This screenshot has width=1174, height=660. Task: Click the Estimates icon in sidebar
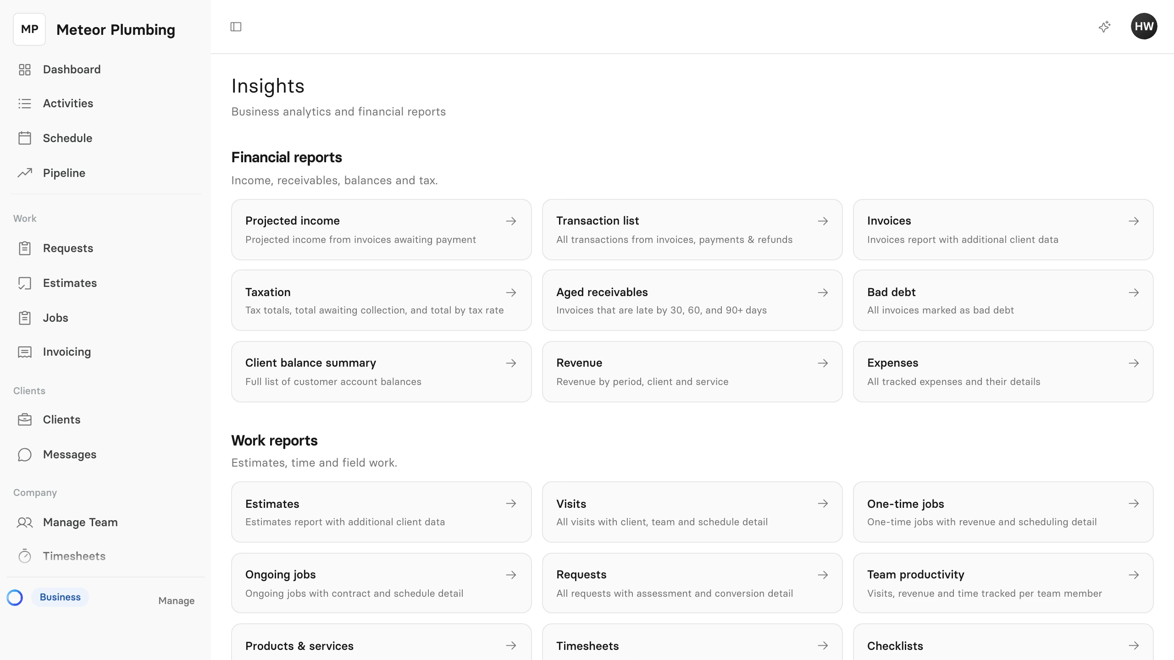(24, 283)
